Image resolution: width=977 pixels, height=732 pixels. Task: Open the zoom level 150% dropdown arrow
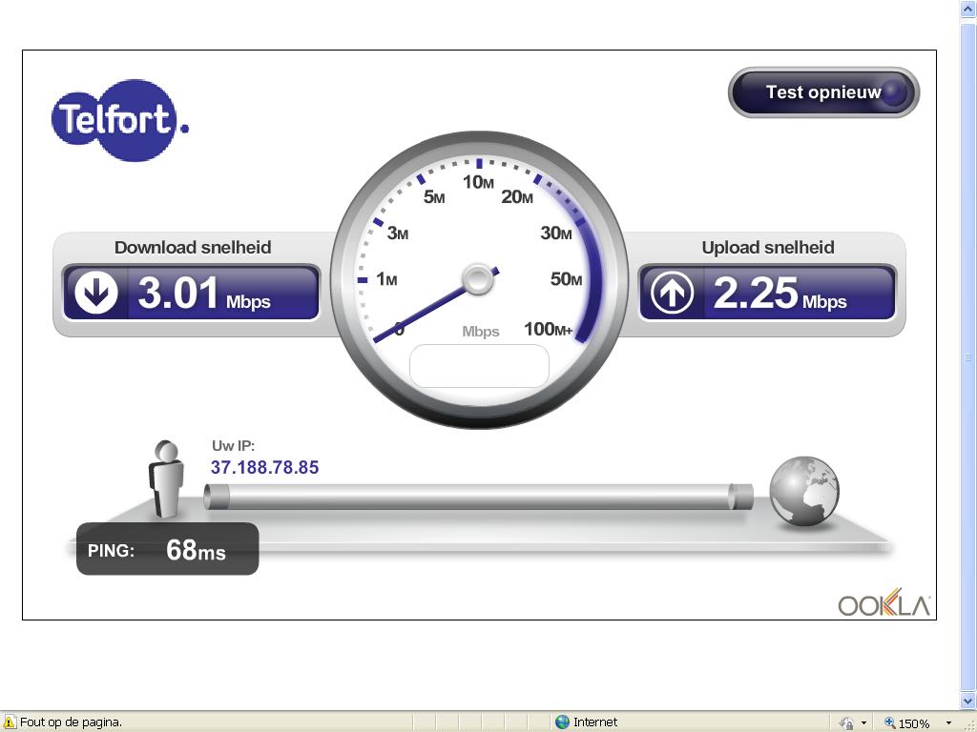[x=948, y=723]
